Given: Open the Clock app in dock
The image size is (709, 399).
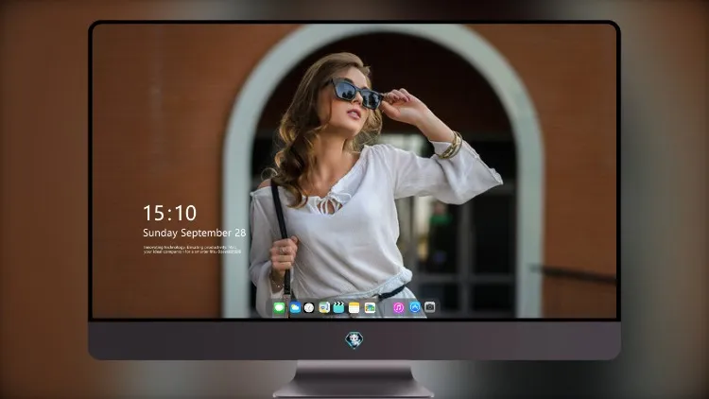Looking at the screenshot, I should click(309, 307).
